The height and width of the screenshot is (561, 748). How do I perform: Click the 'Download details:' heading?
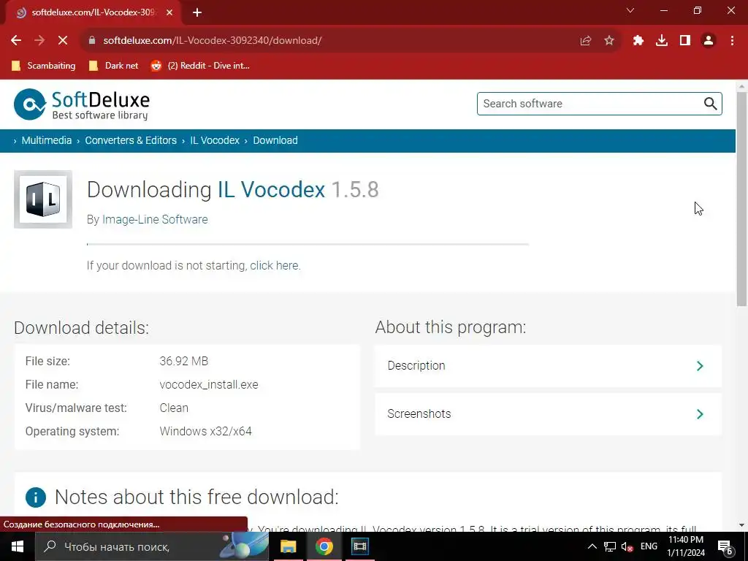coord(82,328)
